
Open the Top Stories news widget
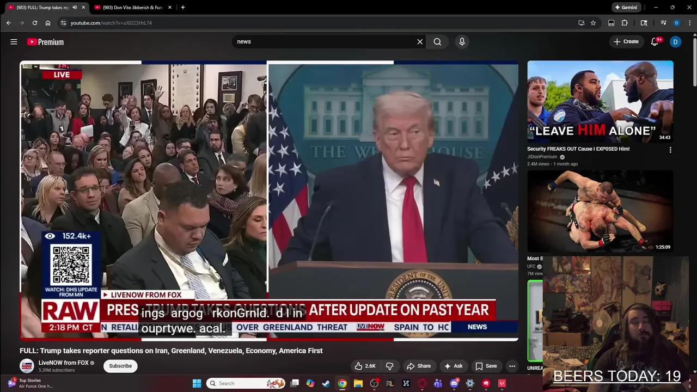pyautogui.click(x=30, y=383)
